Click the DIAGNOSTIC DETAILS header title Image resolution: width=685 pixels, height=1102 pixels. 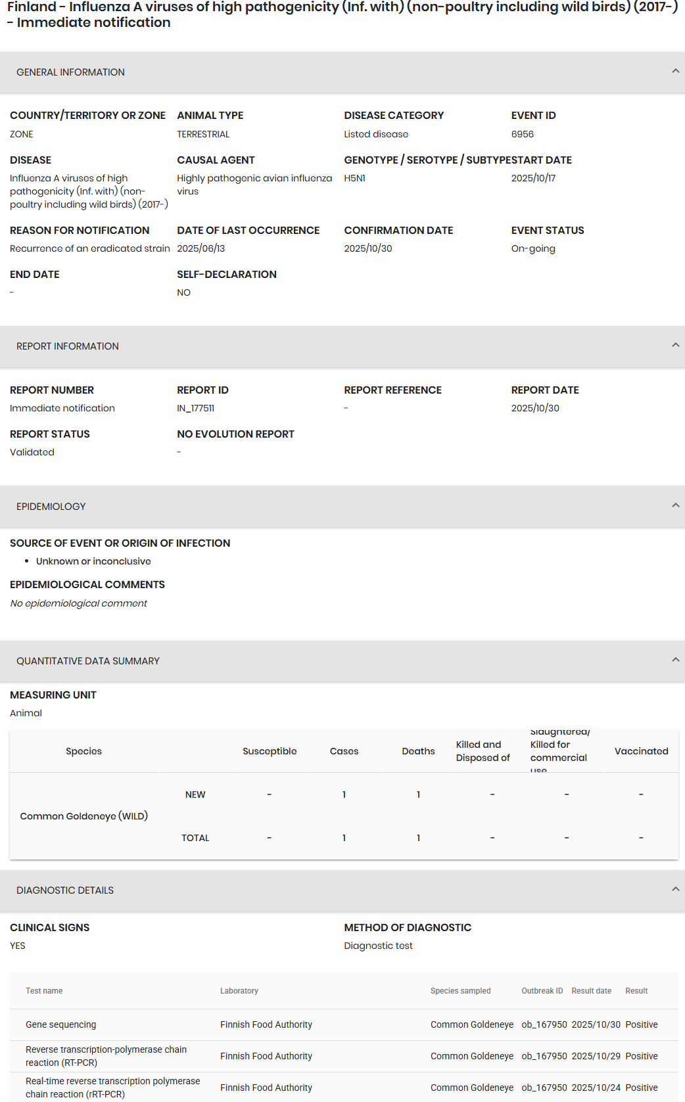click(x=65, y=890)
